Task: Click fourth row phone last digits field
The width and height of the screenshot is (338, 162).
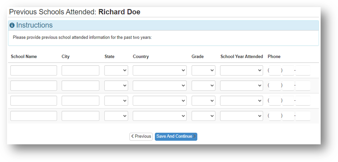Action: pos(303,116)
